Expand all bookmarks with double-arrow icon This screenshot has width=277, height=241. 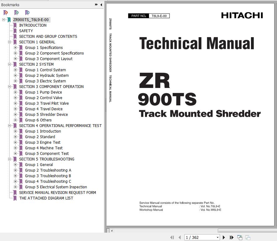pyautogui.click(x=96, y=5)
